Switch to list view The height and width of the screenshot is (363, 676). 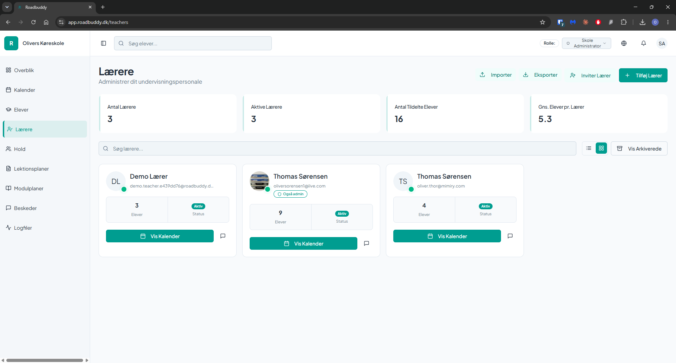tap(589, 148)
